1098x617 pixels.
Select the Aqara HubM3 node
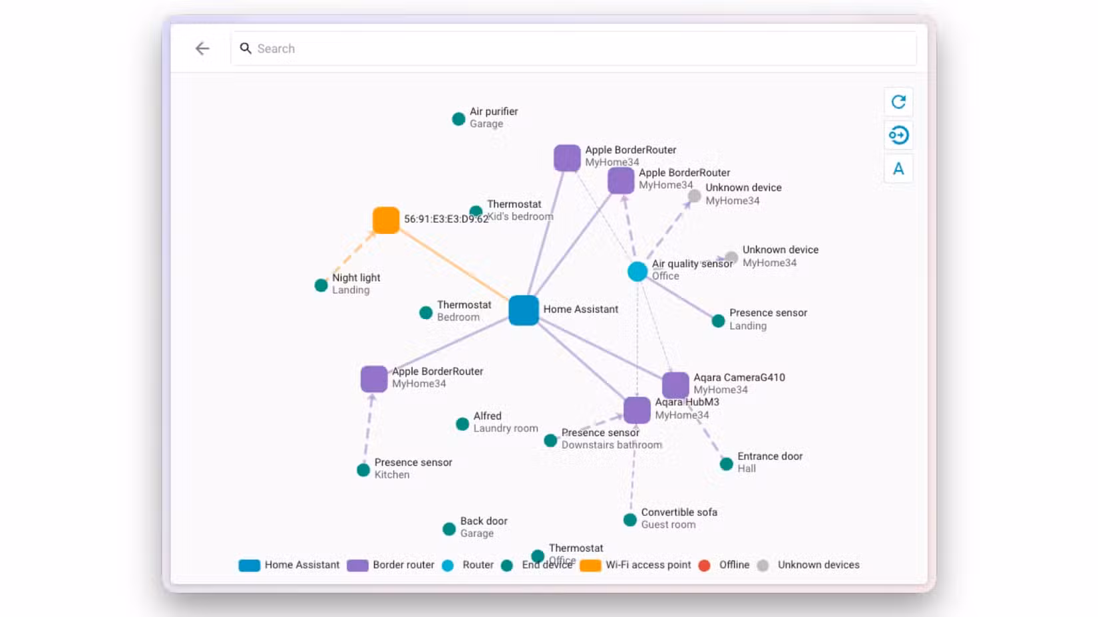(x=637, y=410)
